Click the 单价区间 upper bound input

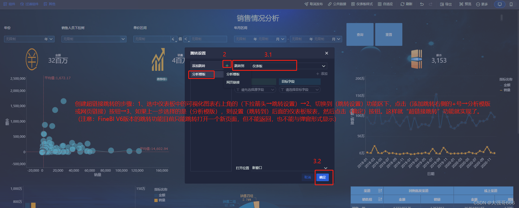[208, 39]
